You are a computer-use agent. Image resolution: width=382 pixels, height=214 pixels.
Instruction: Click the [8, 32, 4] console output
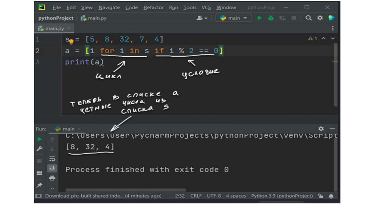(x=90, y=147)
